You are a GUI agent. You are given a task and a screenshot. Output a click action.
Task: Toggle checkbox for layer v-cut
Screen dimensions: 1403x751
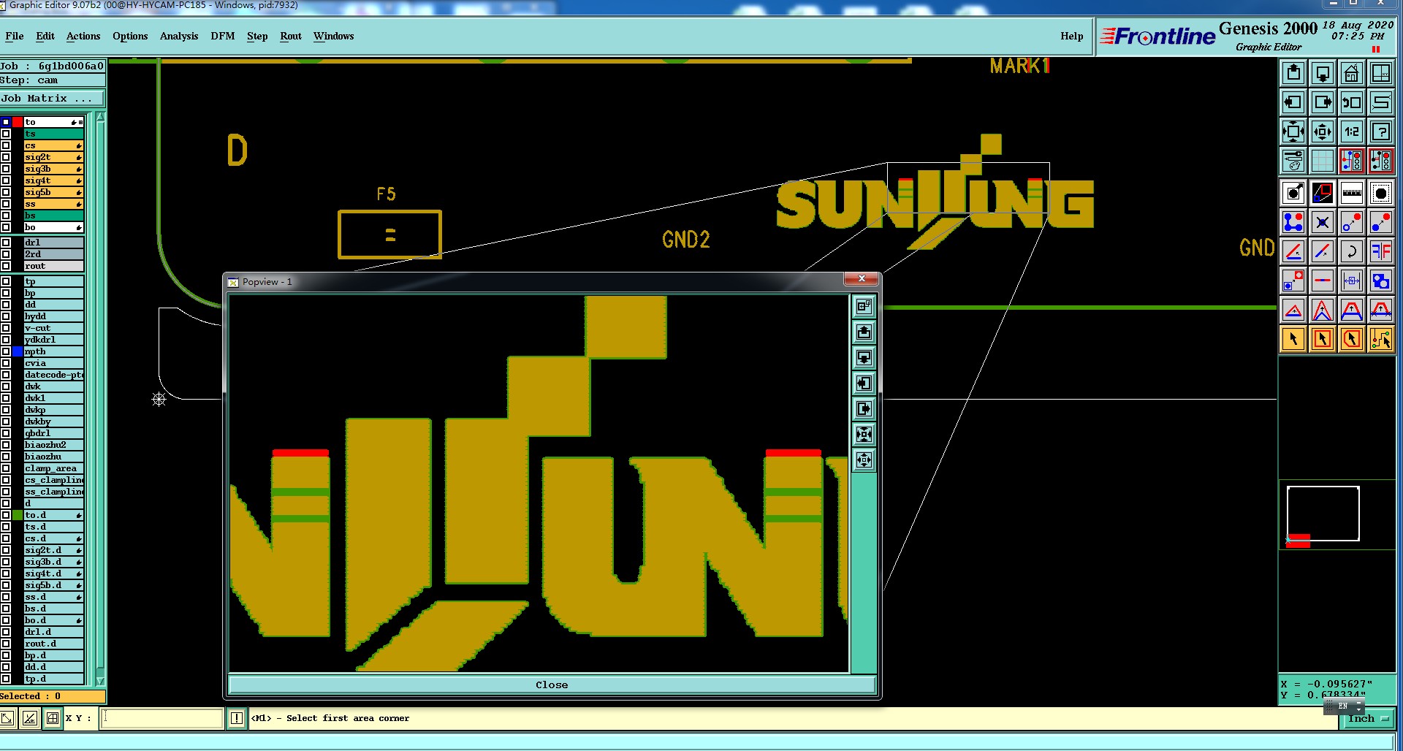pos(6,328)
